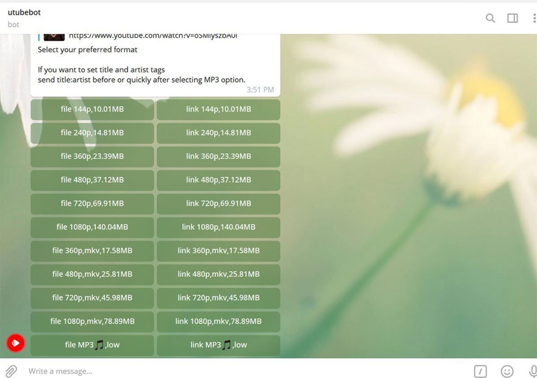Image resolution: width=537 pixels, height=378 pixels.
Task: Select link 480p,mkv,25.81MB
Action: (218, 274)
